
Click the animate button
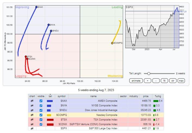pyautogui.click(x=136, y=81)
